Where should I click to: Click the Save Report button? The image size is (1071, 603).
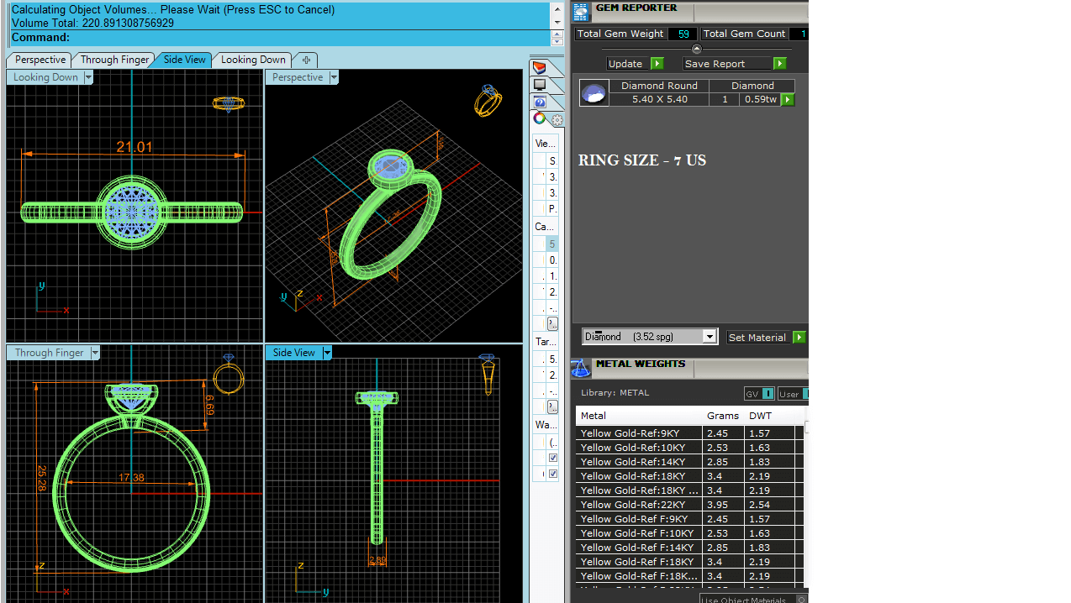[728, 64]
